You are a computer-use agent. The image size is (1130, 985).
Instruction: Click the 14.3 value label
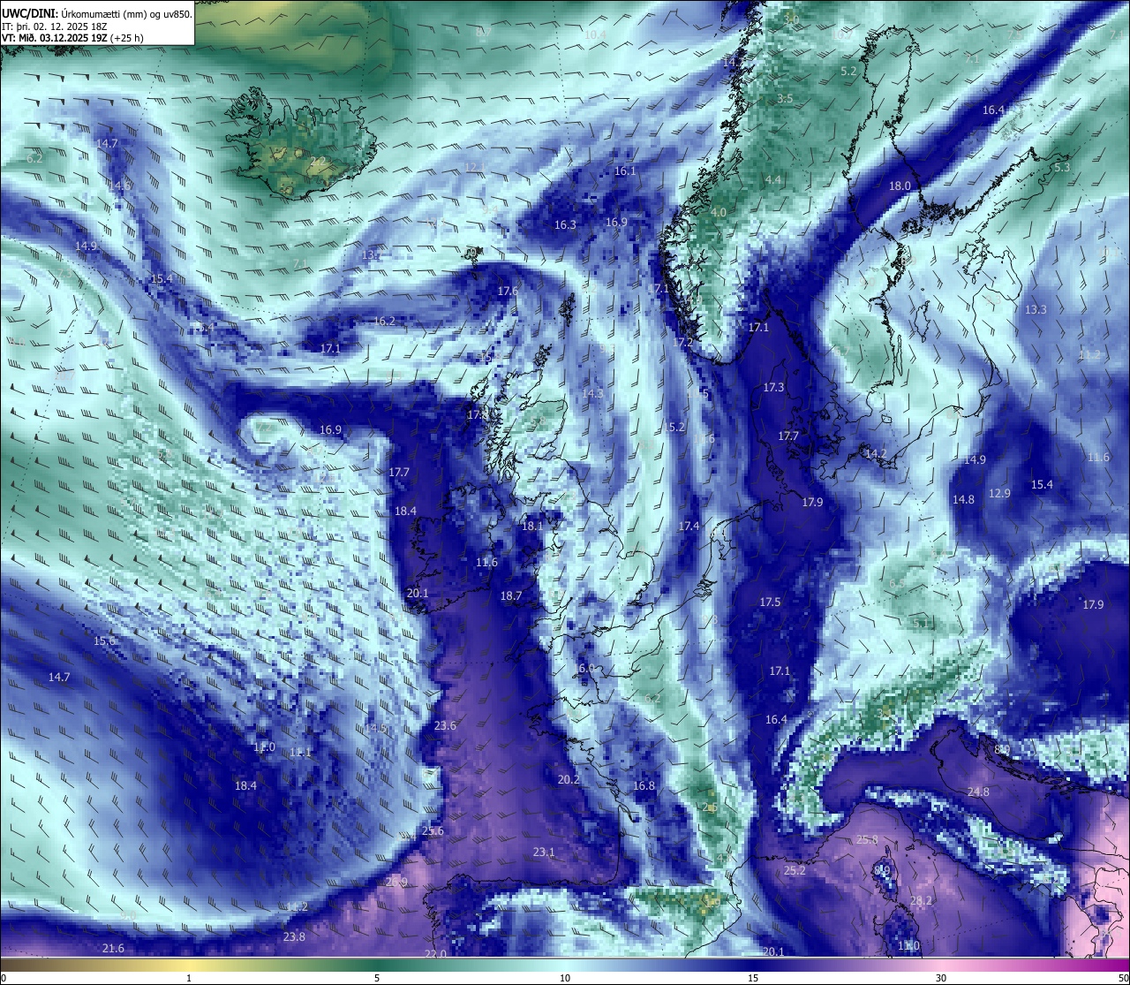click(x=592, y=393)
